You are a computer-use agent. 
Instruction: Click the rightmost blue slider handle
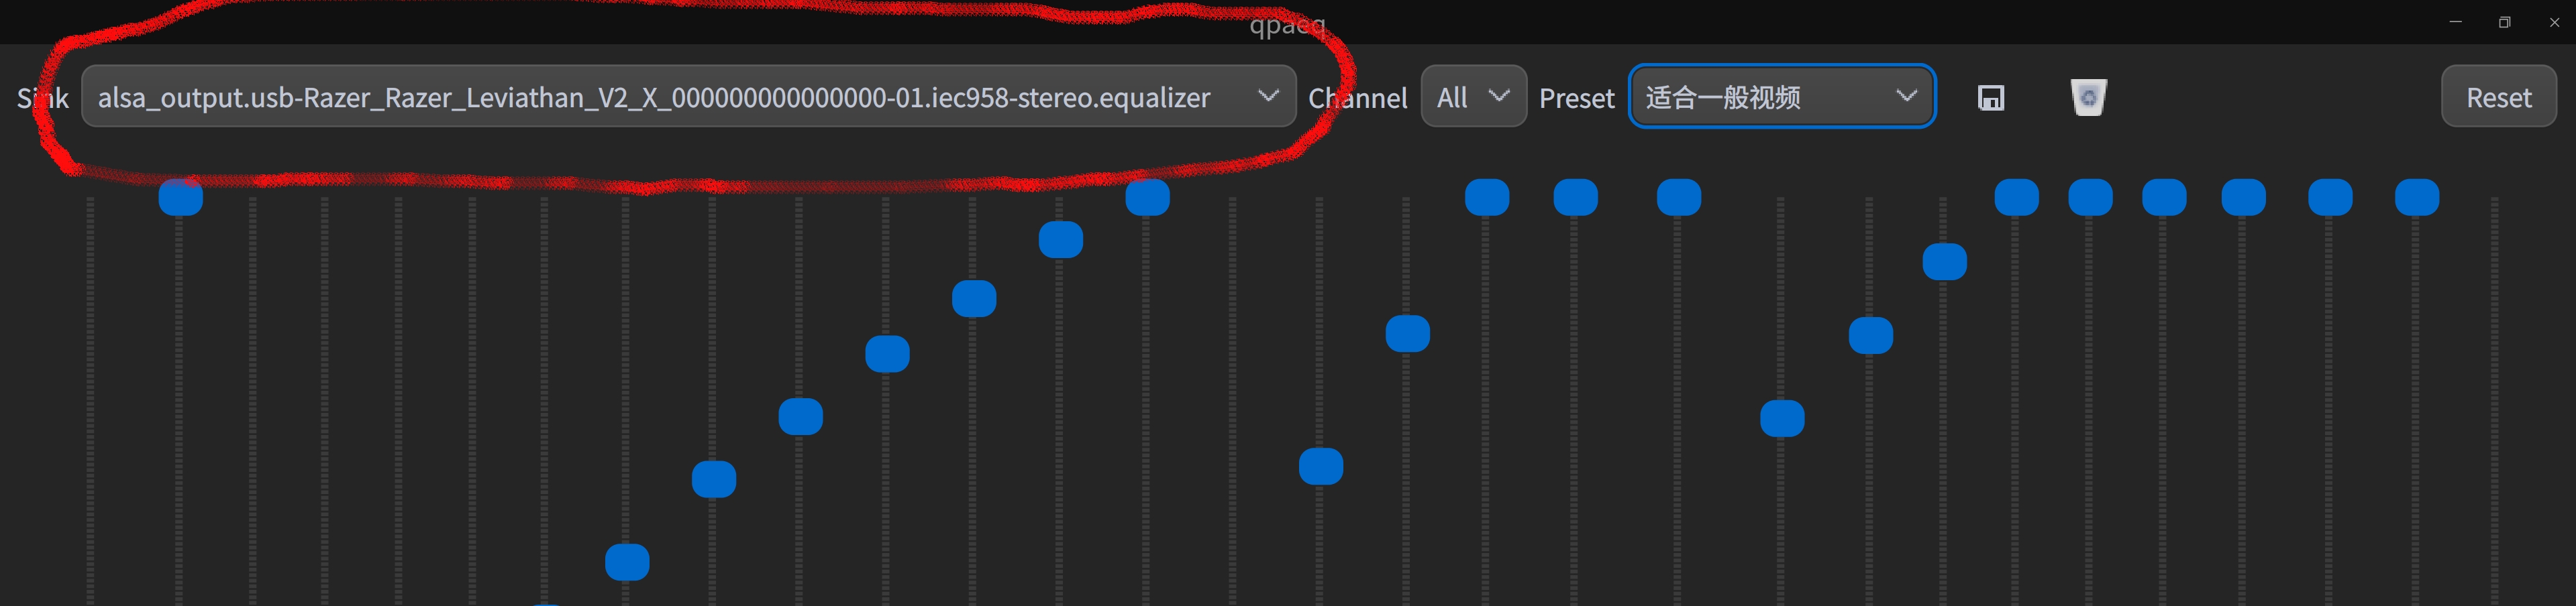[x=2416, y=198]
